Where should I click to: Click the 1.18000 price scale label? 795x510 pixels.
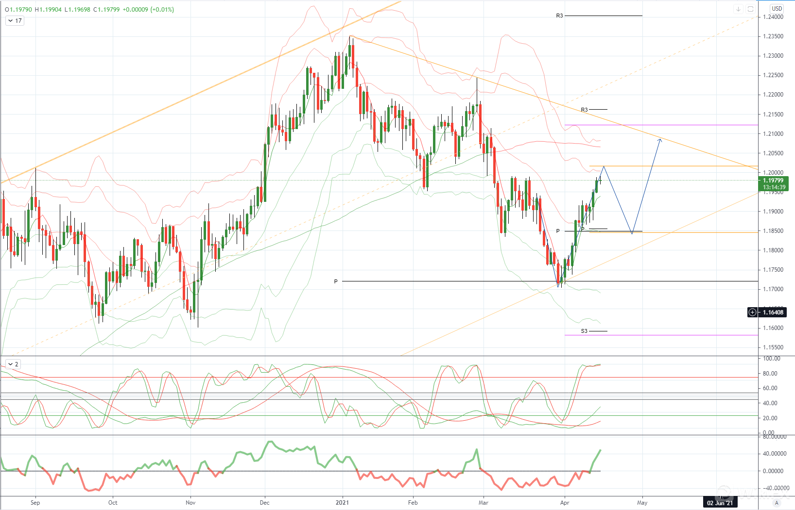(x=773, y=250)
